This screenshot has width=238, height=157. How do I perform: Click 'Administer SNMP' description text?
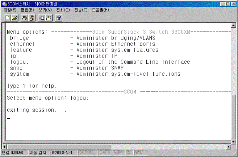[100, 68]
